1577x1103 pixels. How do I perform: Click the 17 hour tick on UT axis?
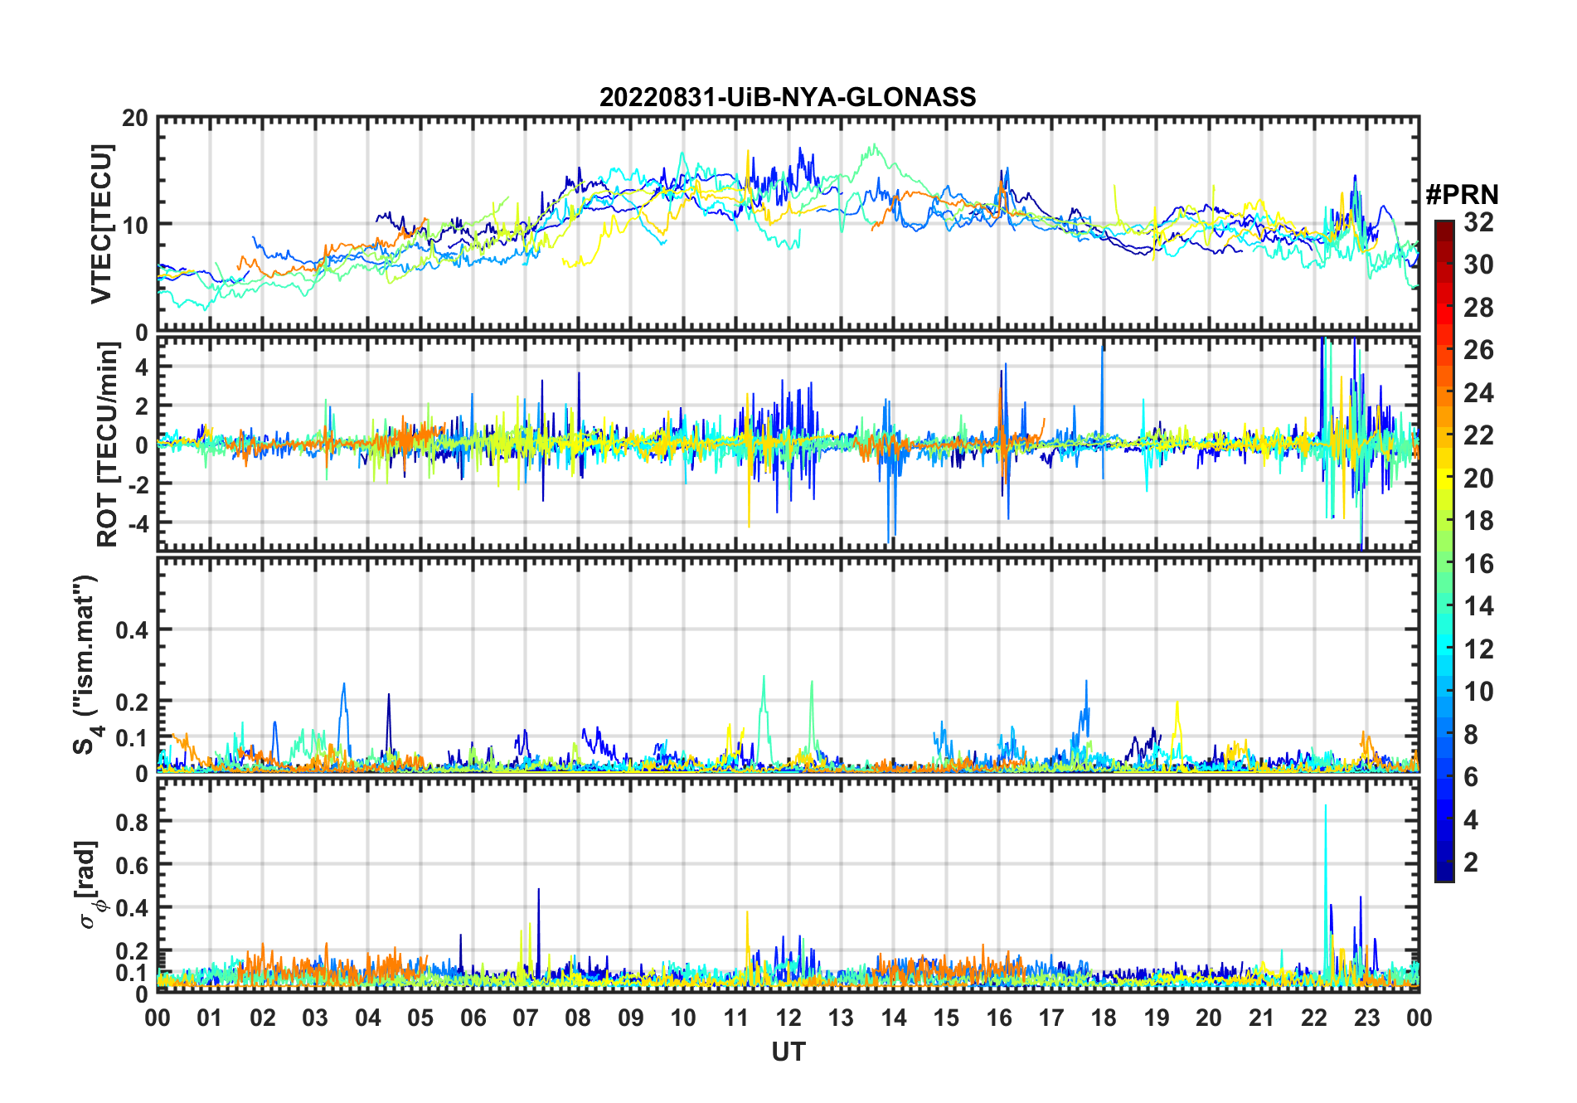click(1051, 1018)
